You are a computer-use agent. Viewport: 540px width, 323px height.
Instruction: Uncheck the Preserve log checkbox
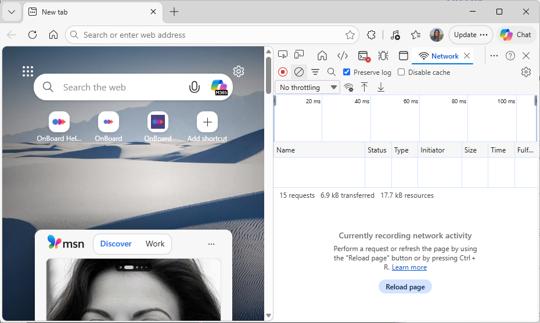click(347, 72)
